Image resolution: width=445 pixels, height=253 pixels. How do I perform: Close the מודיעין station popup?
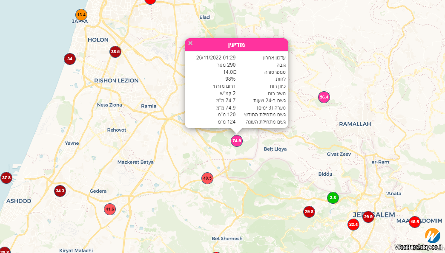(190, 43)
